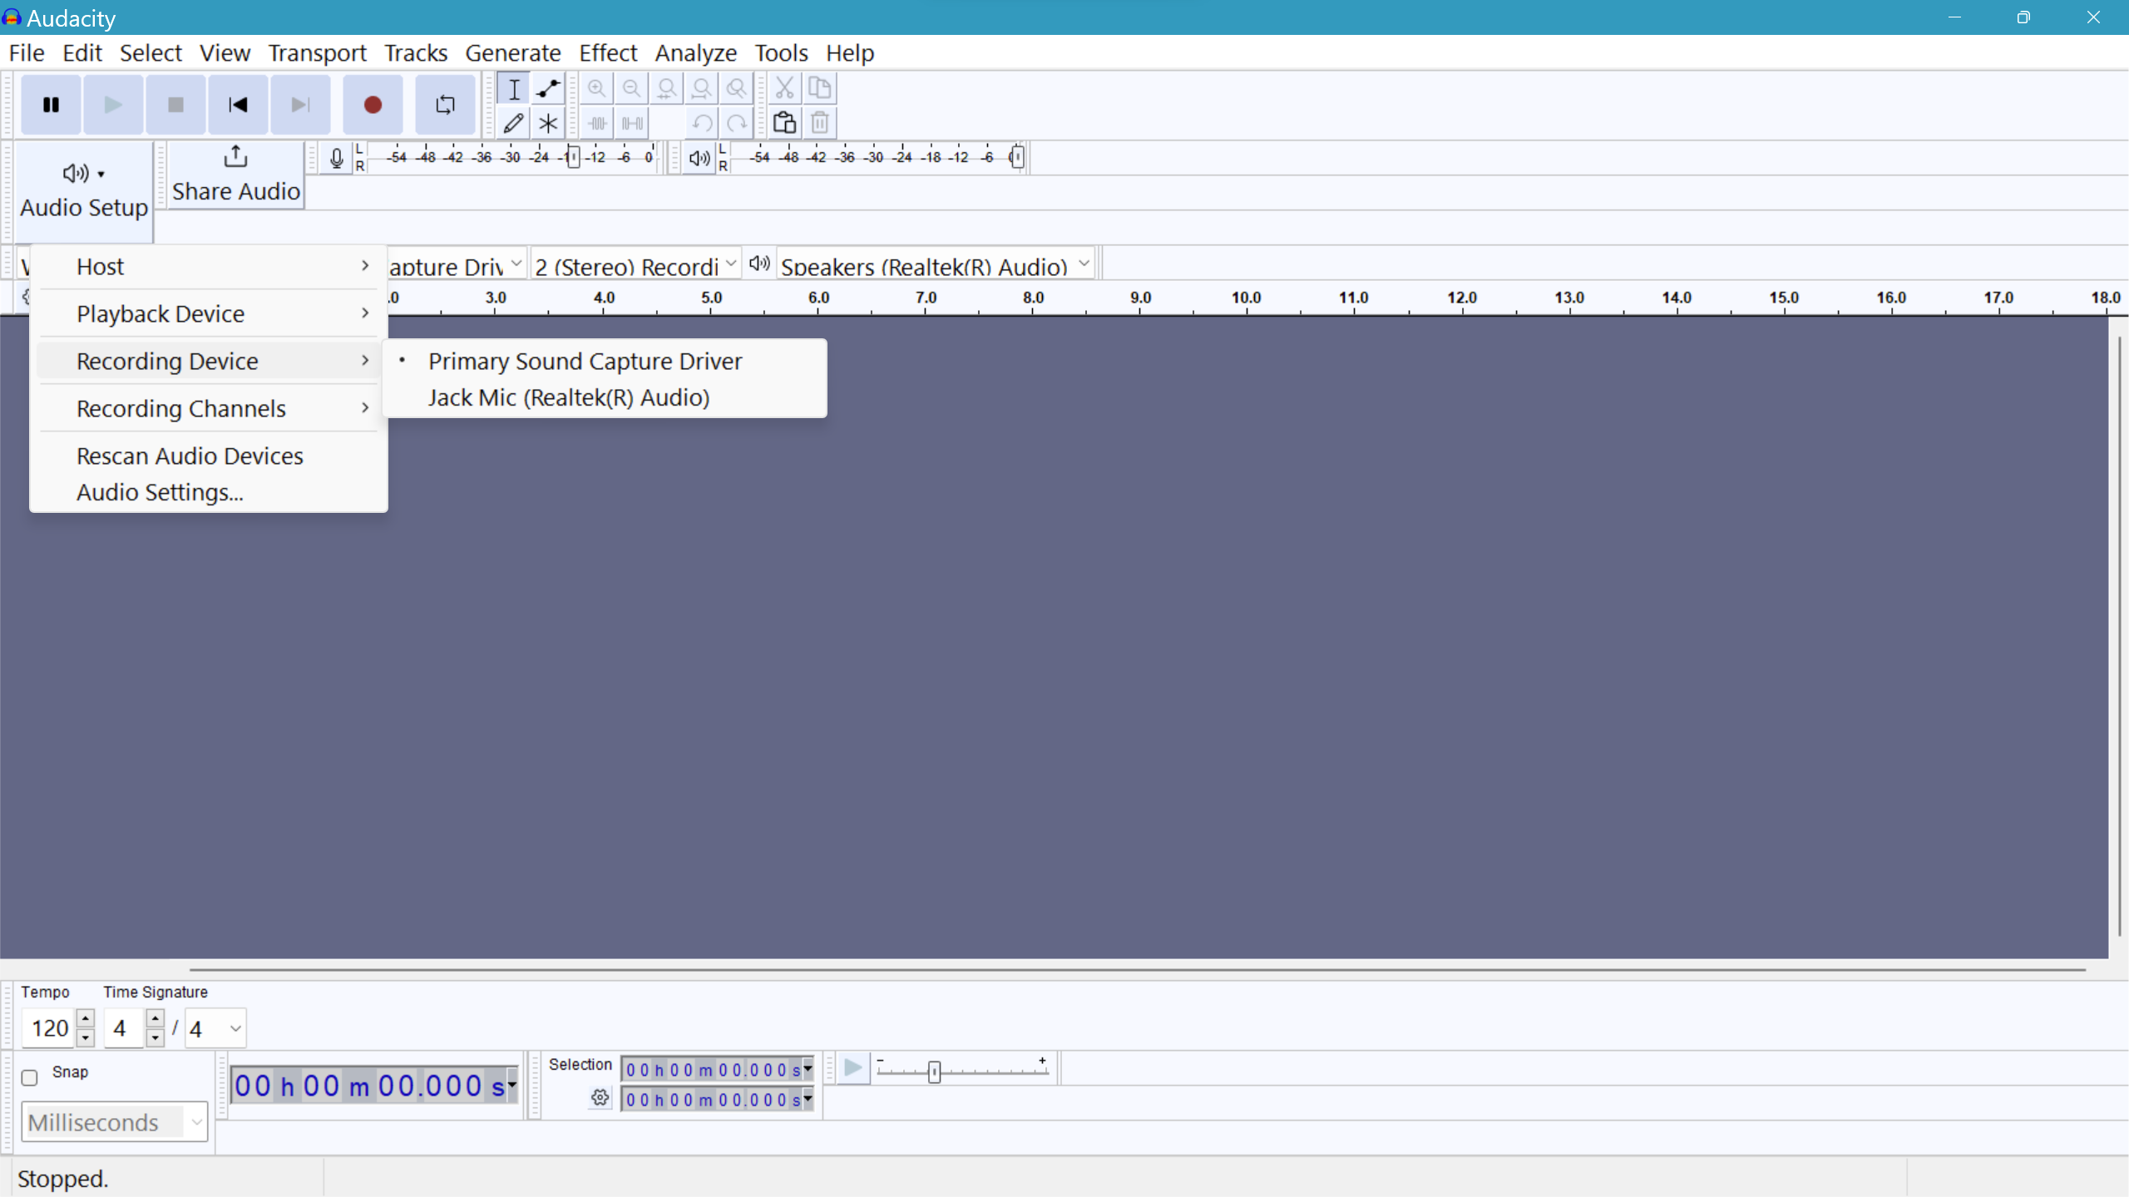
Task: Decrease tempo with down arrow
Action: [86, 1037]
